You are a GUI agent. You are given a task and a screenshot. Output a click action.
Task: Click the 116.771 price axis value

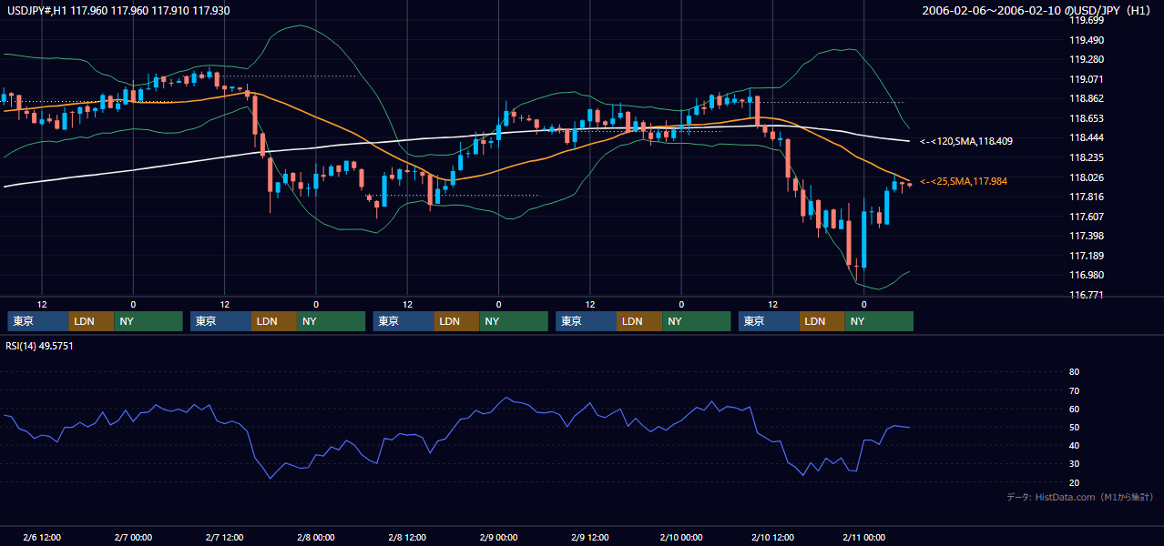[x=1086, y=295]
